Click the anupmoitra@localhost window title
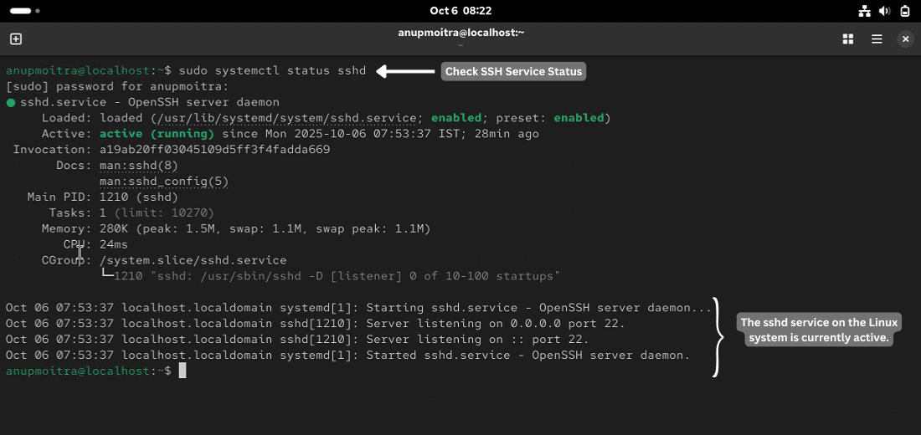 pos(460,33)
